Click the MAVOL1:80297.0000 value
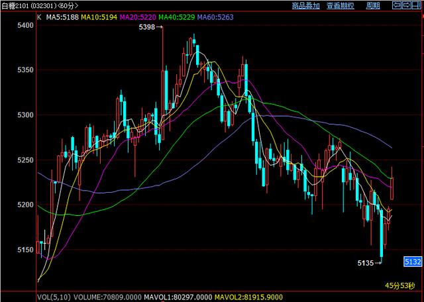Image resolution: width=424 pixels, height=302 pixels. tap(178, 297)
